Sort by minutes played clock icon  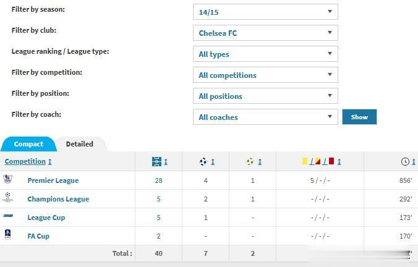pos(405,162)
